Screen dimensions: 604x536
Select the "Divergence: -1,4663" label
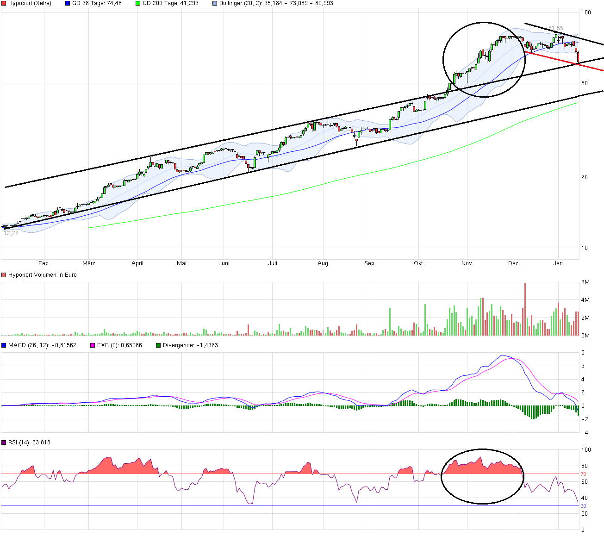[190, 345]
